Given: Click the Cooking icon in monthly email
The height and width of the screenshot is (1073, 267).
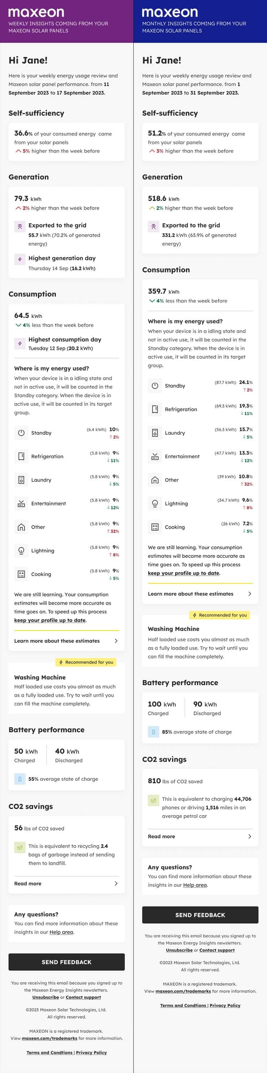Looking at the screenshot, I should tap(155, 527).
